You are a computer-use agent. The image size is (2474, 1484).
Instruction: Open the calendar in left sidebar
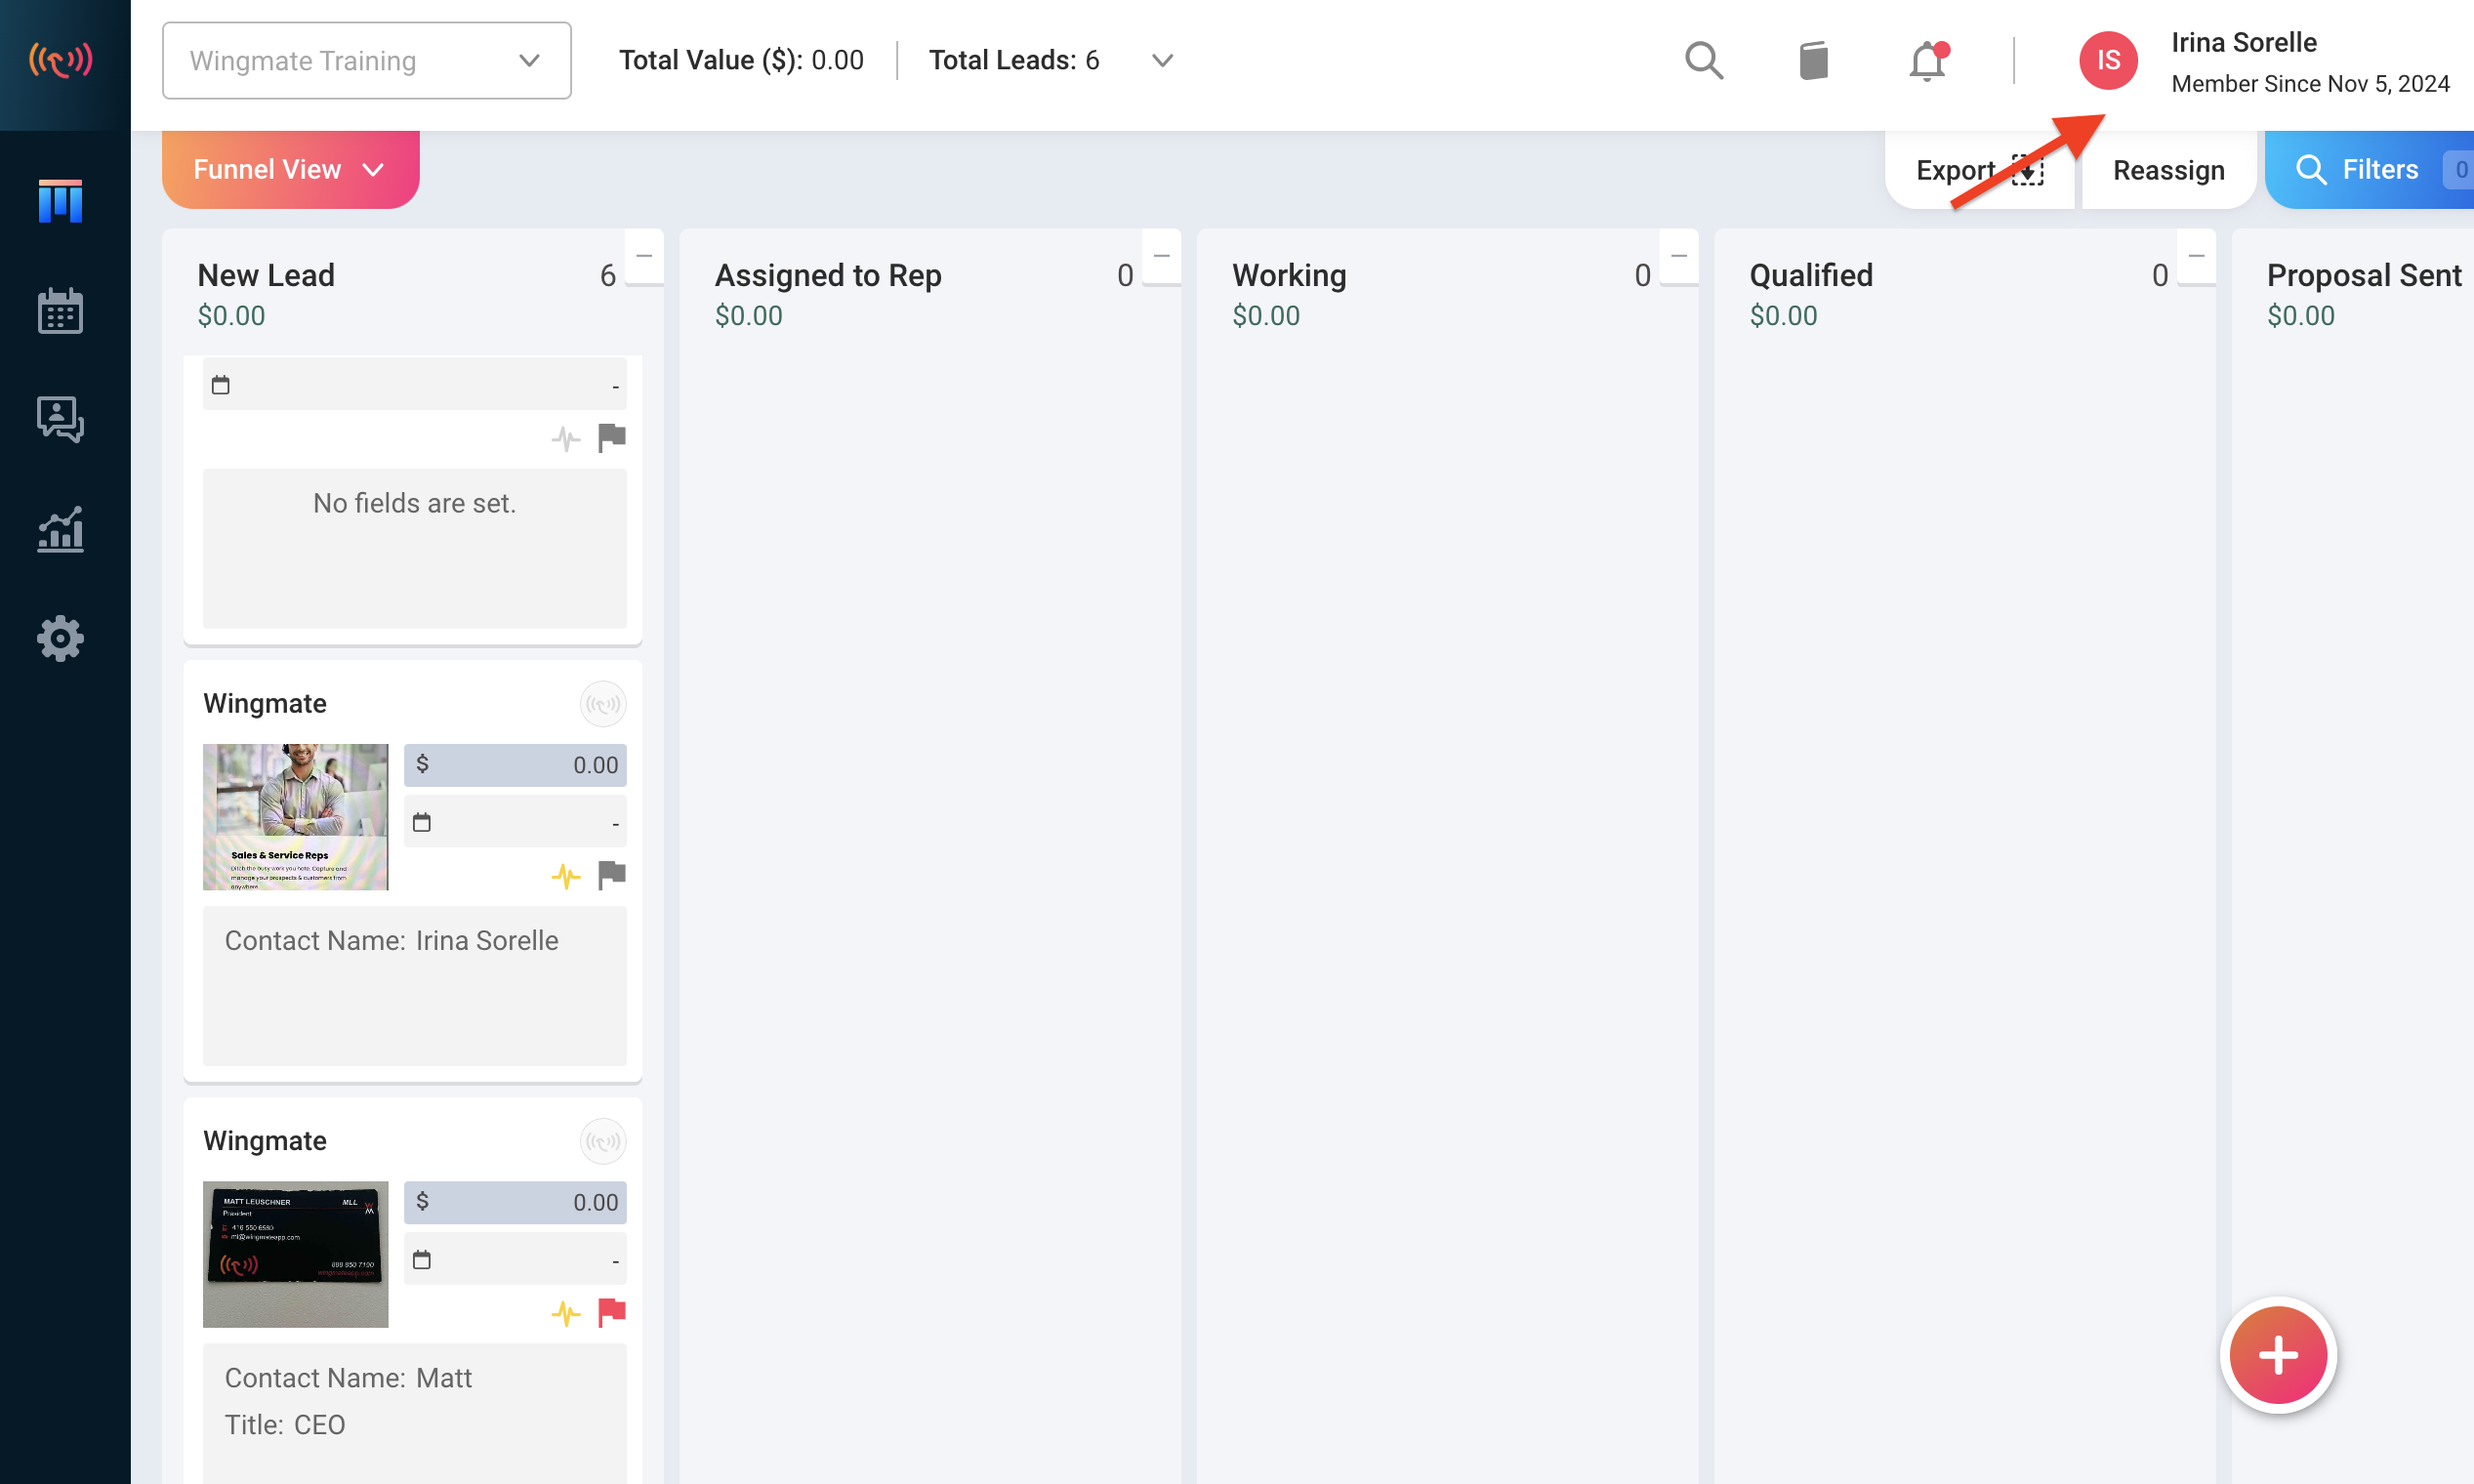pyautogui.click(x=60, y=311)
